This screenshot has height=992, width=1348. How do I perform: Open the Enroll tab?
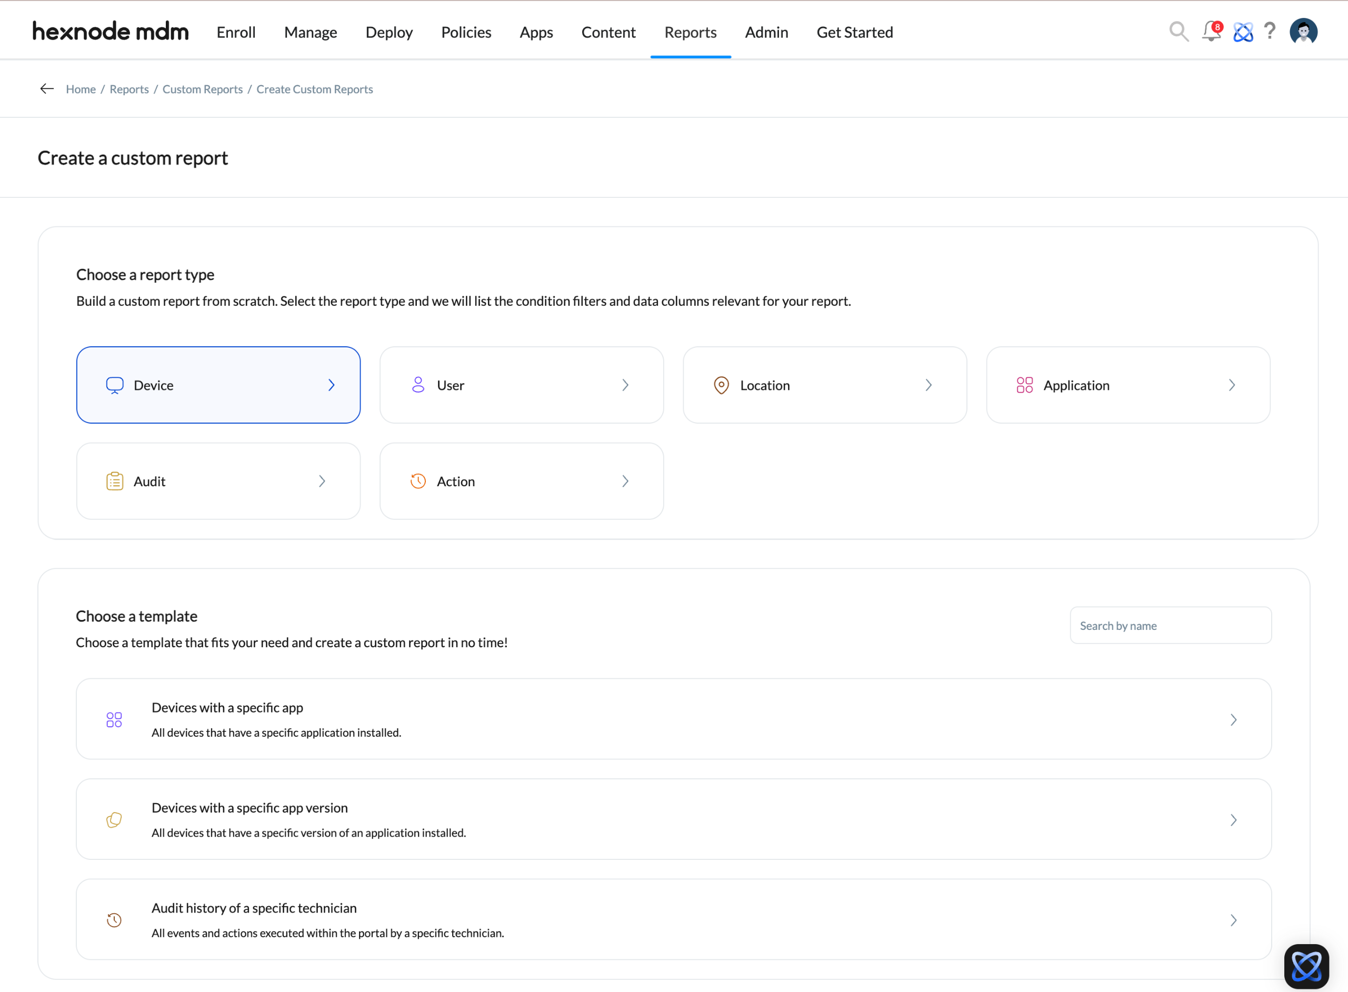[x=236, y=32]
